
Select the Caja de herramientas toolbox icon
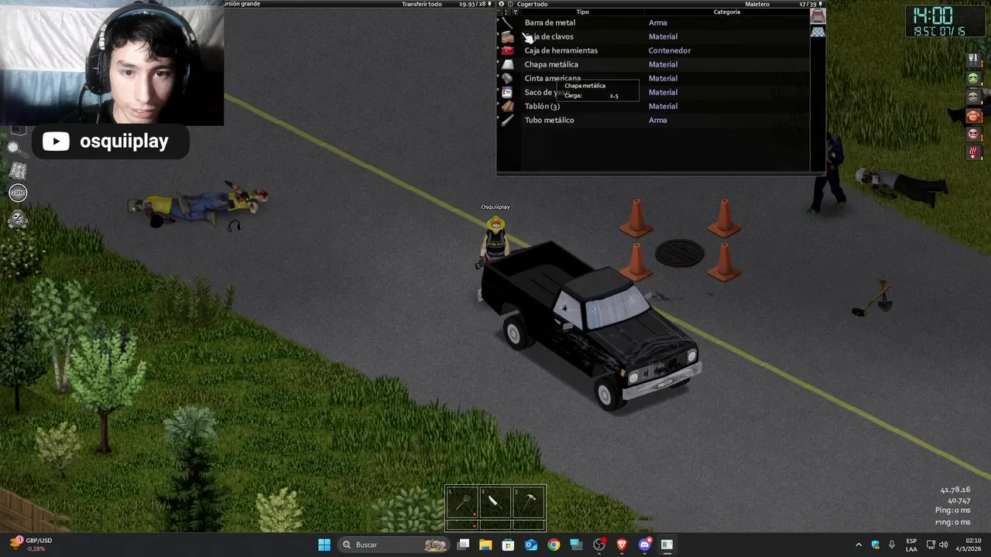[x=507, y=50]
